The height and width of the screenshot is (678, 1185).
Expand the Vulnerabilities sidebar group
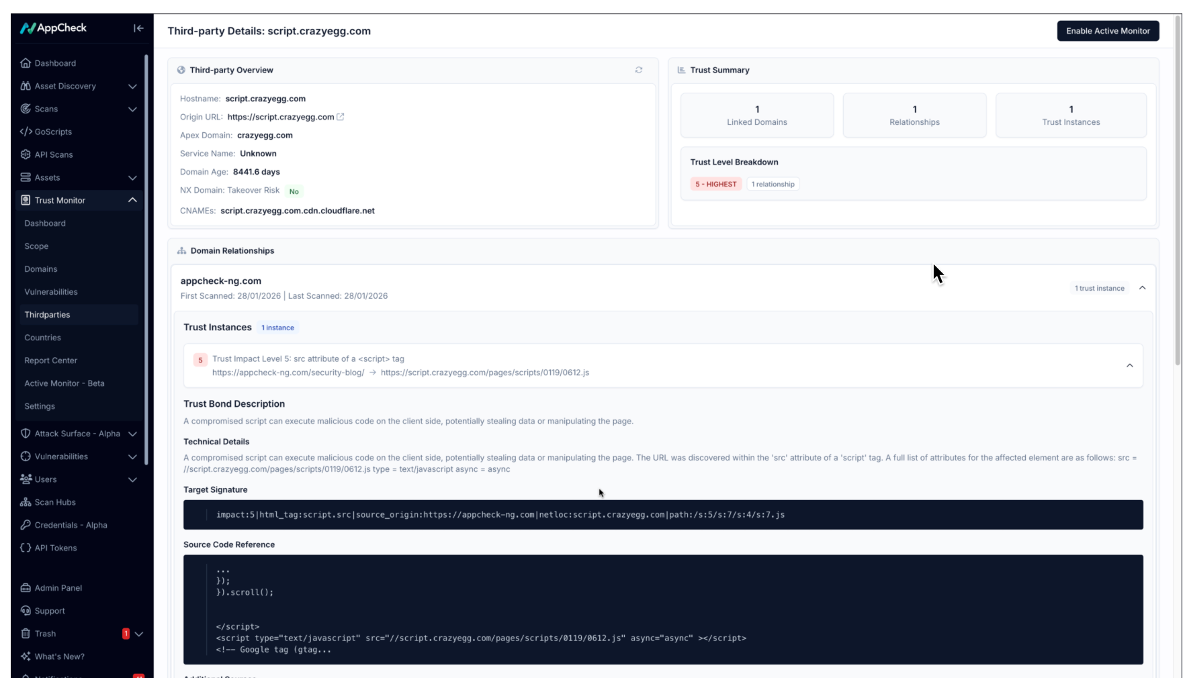(132, 456)
